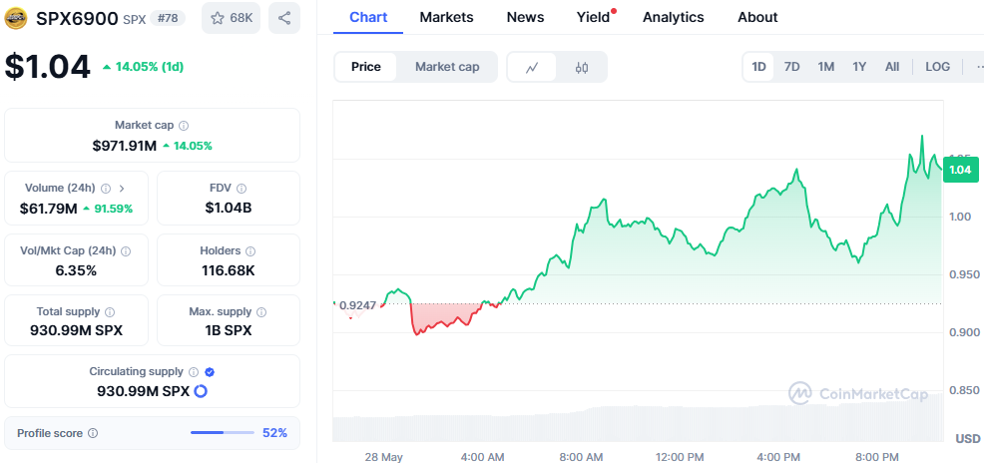
Task: Click the verified badge near Circulating supply
Action: click(210, 372)
